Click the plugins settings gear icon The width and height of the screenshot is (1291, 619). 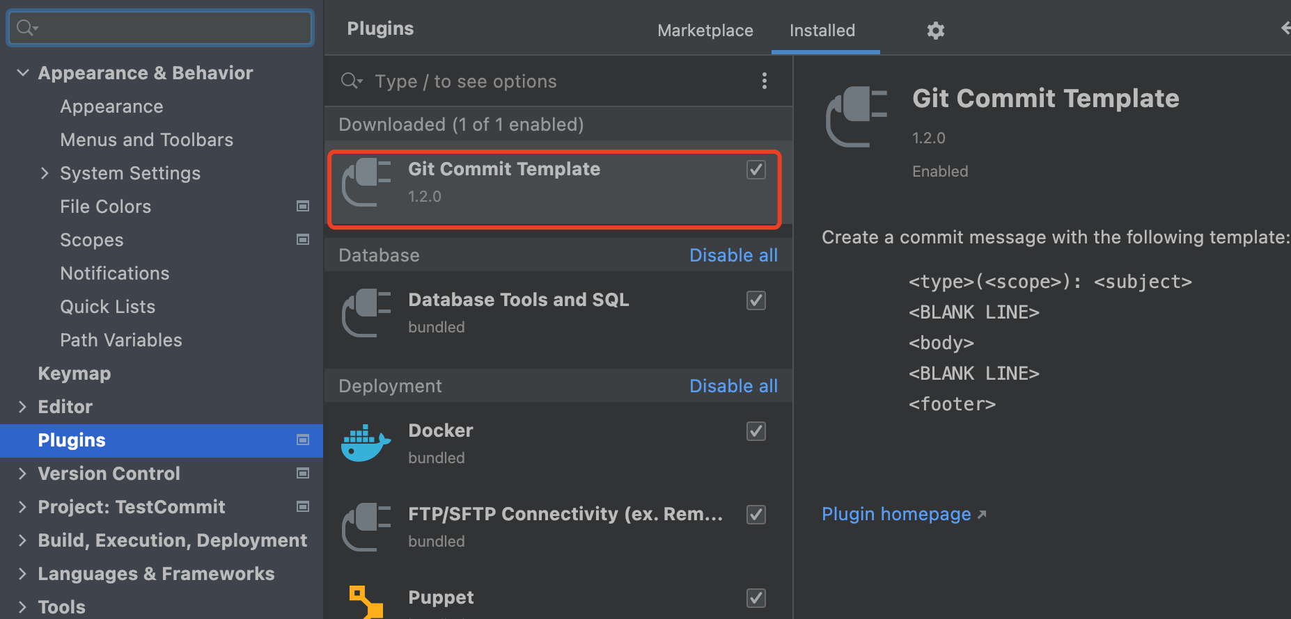(x=935, y=31)
